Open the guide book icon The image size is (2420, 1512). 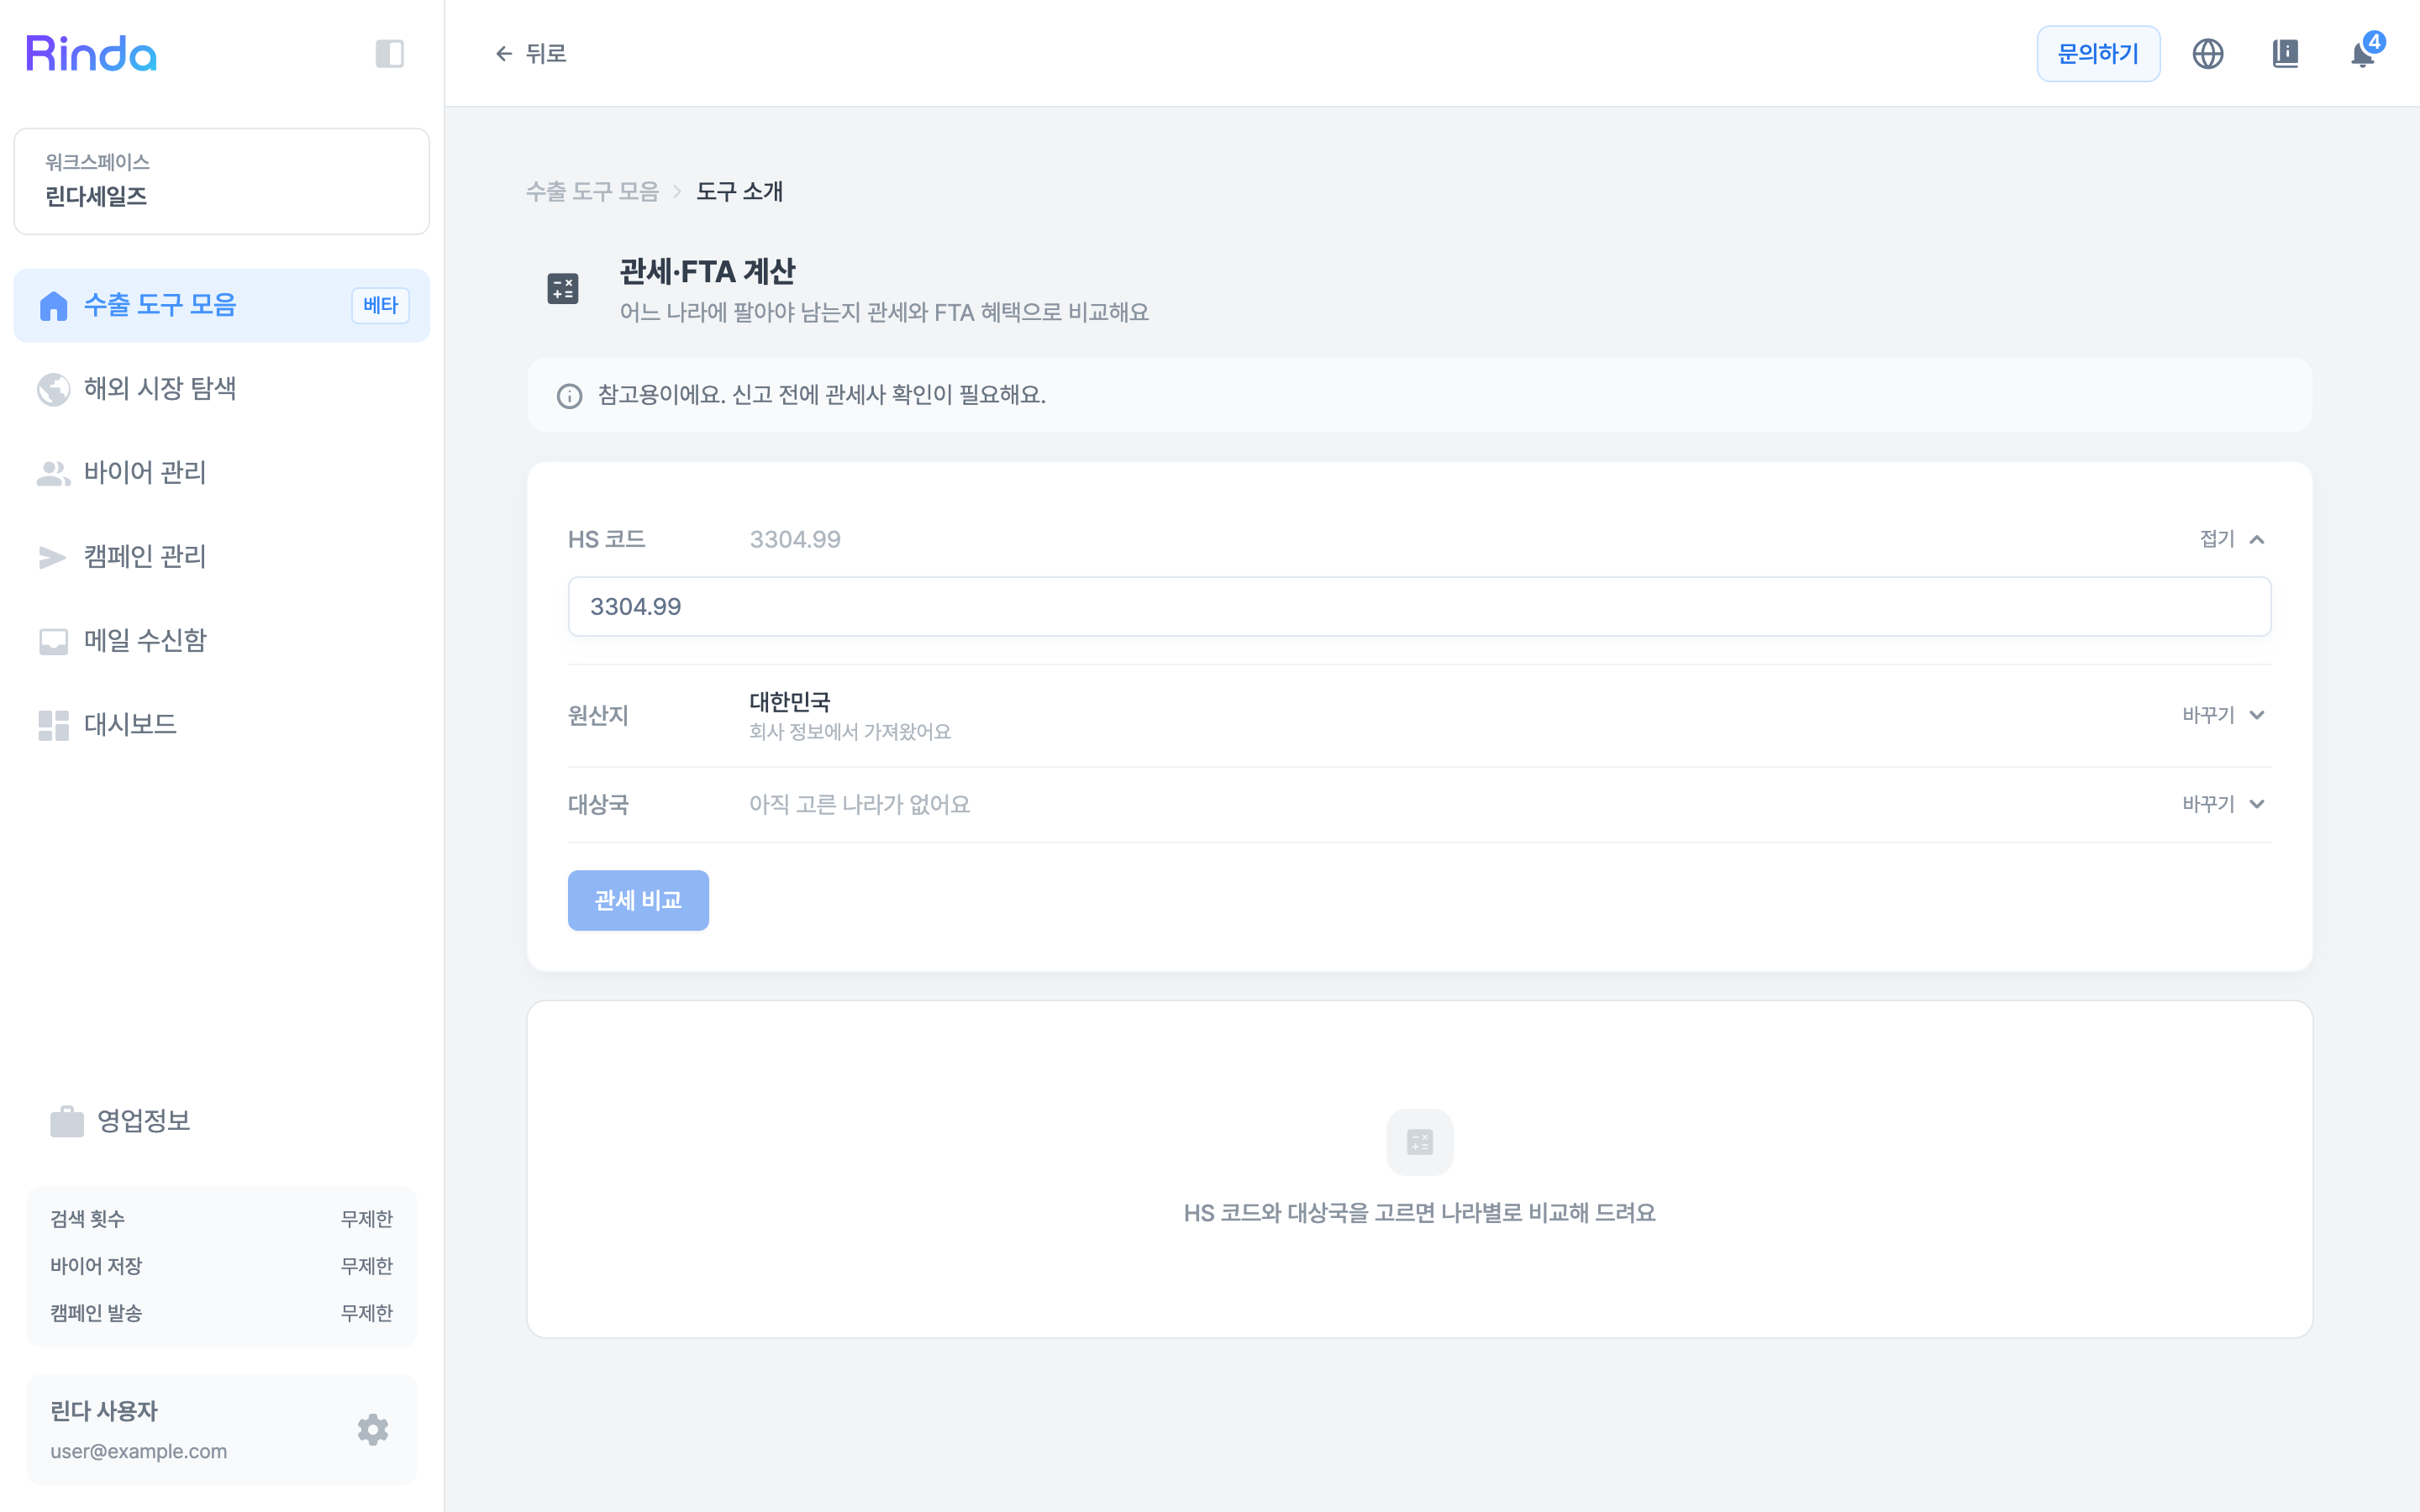pyautogui.click(x=2285, y=53)
